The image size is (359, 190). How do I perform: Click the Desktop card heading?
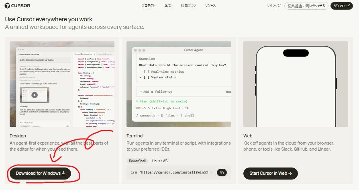(18, 136)
